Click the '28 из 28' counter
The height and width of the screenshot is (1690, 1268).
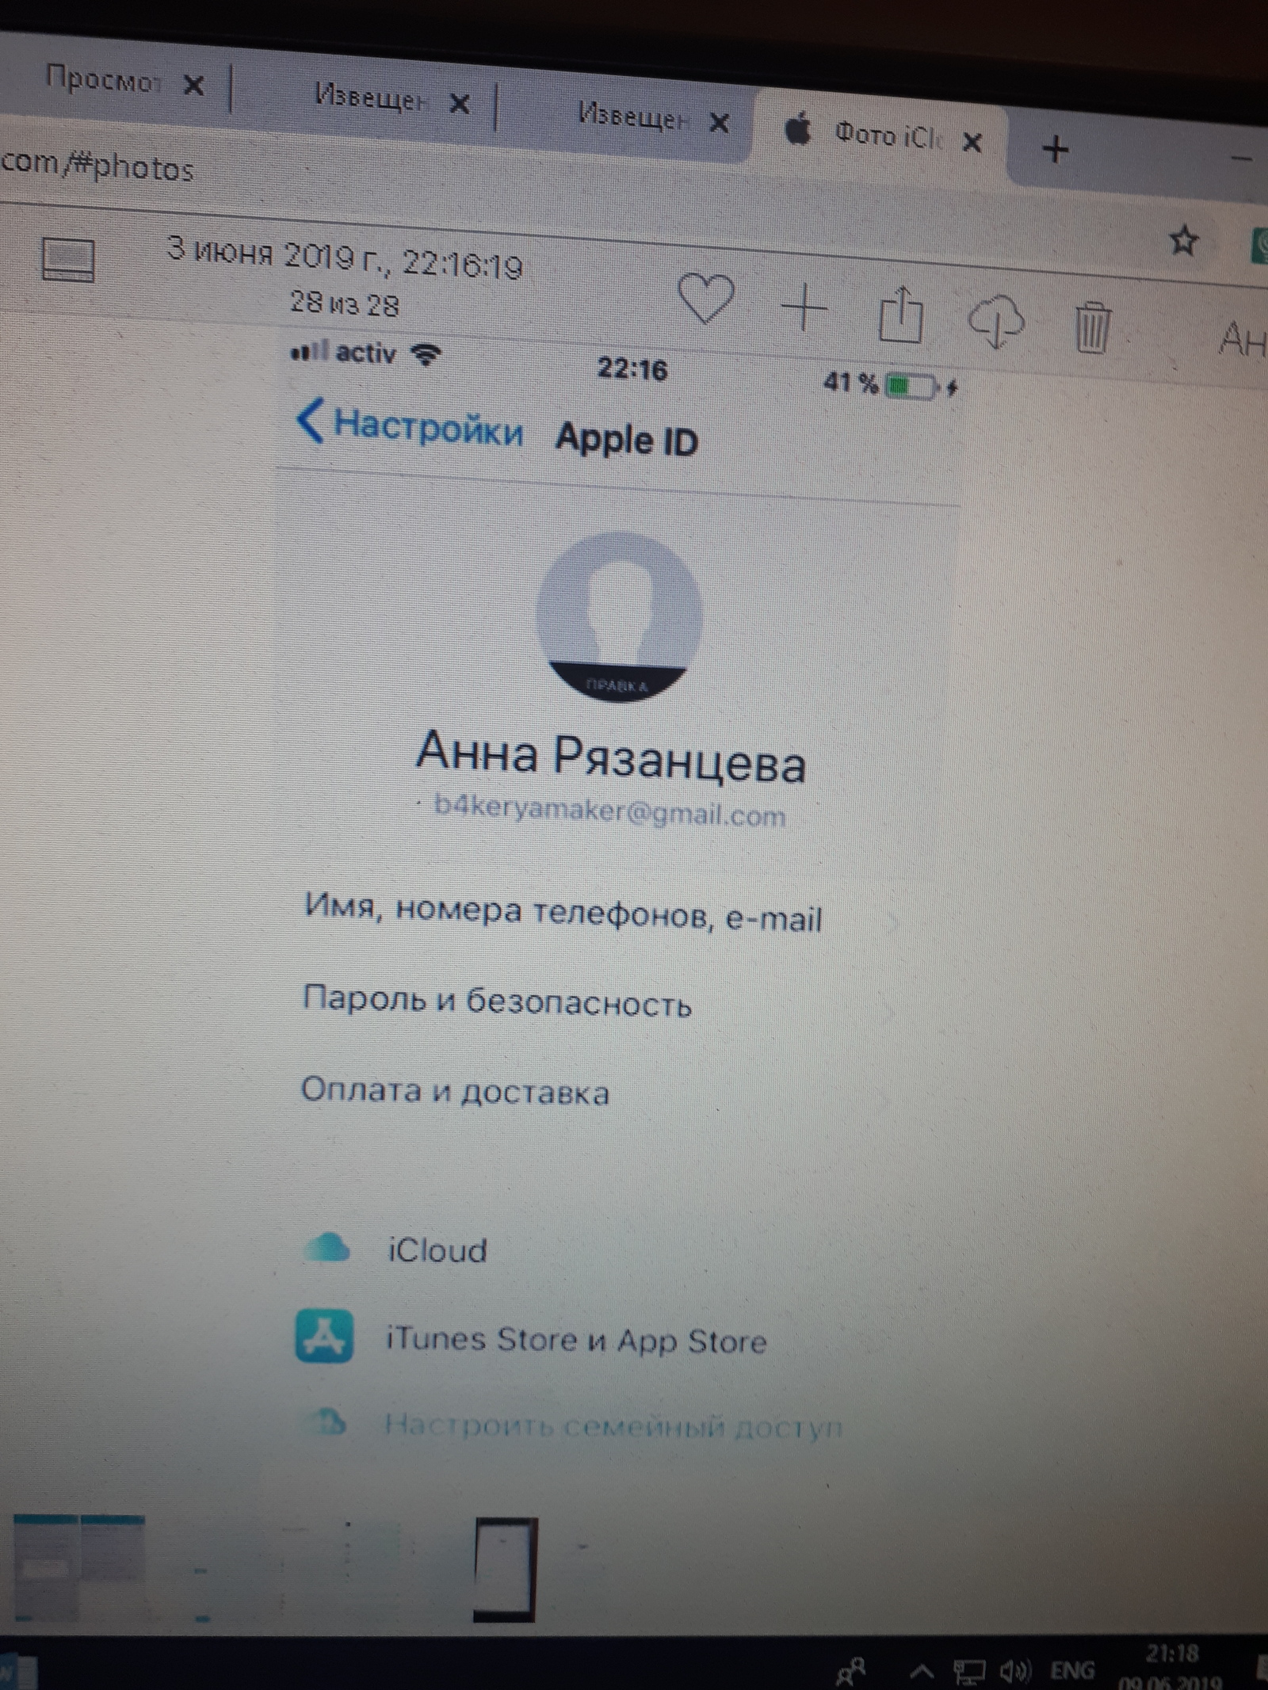point(345,304)
